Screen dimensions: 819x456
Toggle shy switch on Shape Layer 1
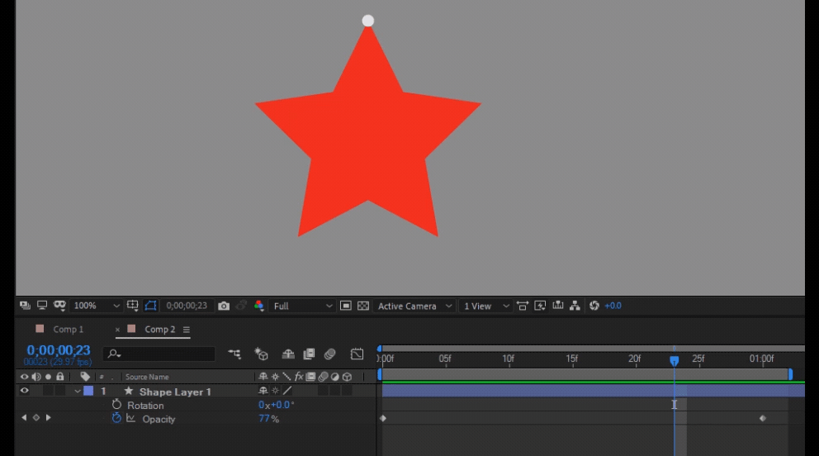[263, 391]
